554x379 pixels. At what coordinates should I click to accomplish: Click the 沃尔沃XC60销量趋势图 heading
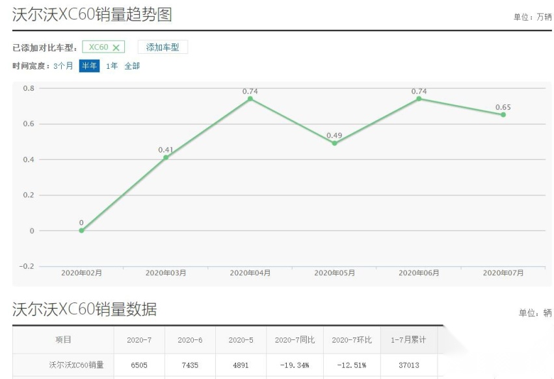pos(92,15)
